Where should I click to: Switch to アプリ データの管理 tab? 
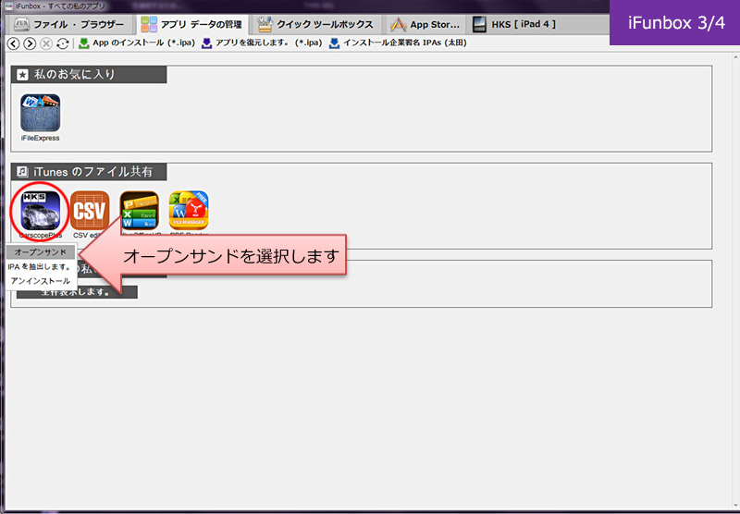click(191, 24)
